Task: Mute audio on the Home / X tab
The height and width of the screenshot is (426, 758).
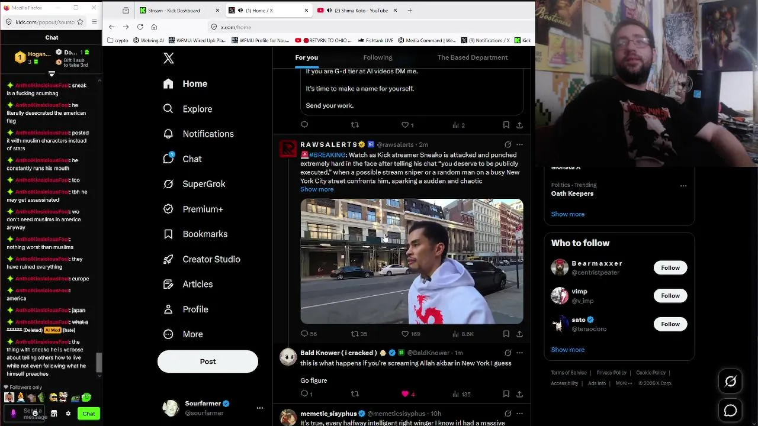Action: (x=240, y=10)
